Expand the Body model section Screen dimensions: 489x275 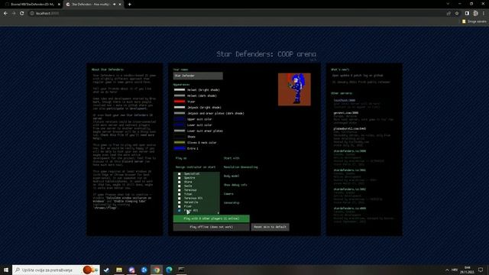pos(232,176)
